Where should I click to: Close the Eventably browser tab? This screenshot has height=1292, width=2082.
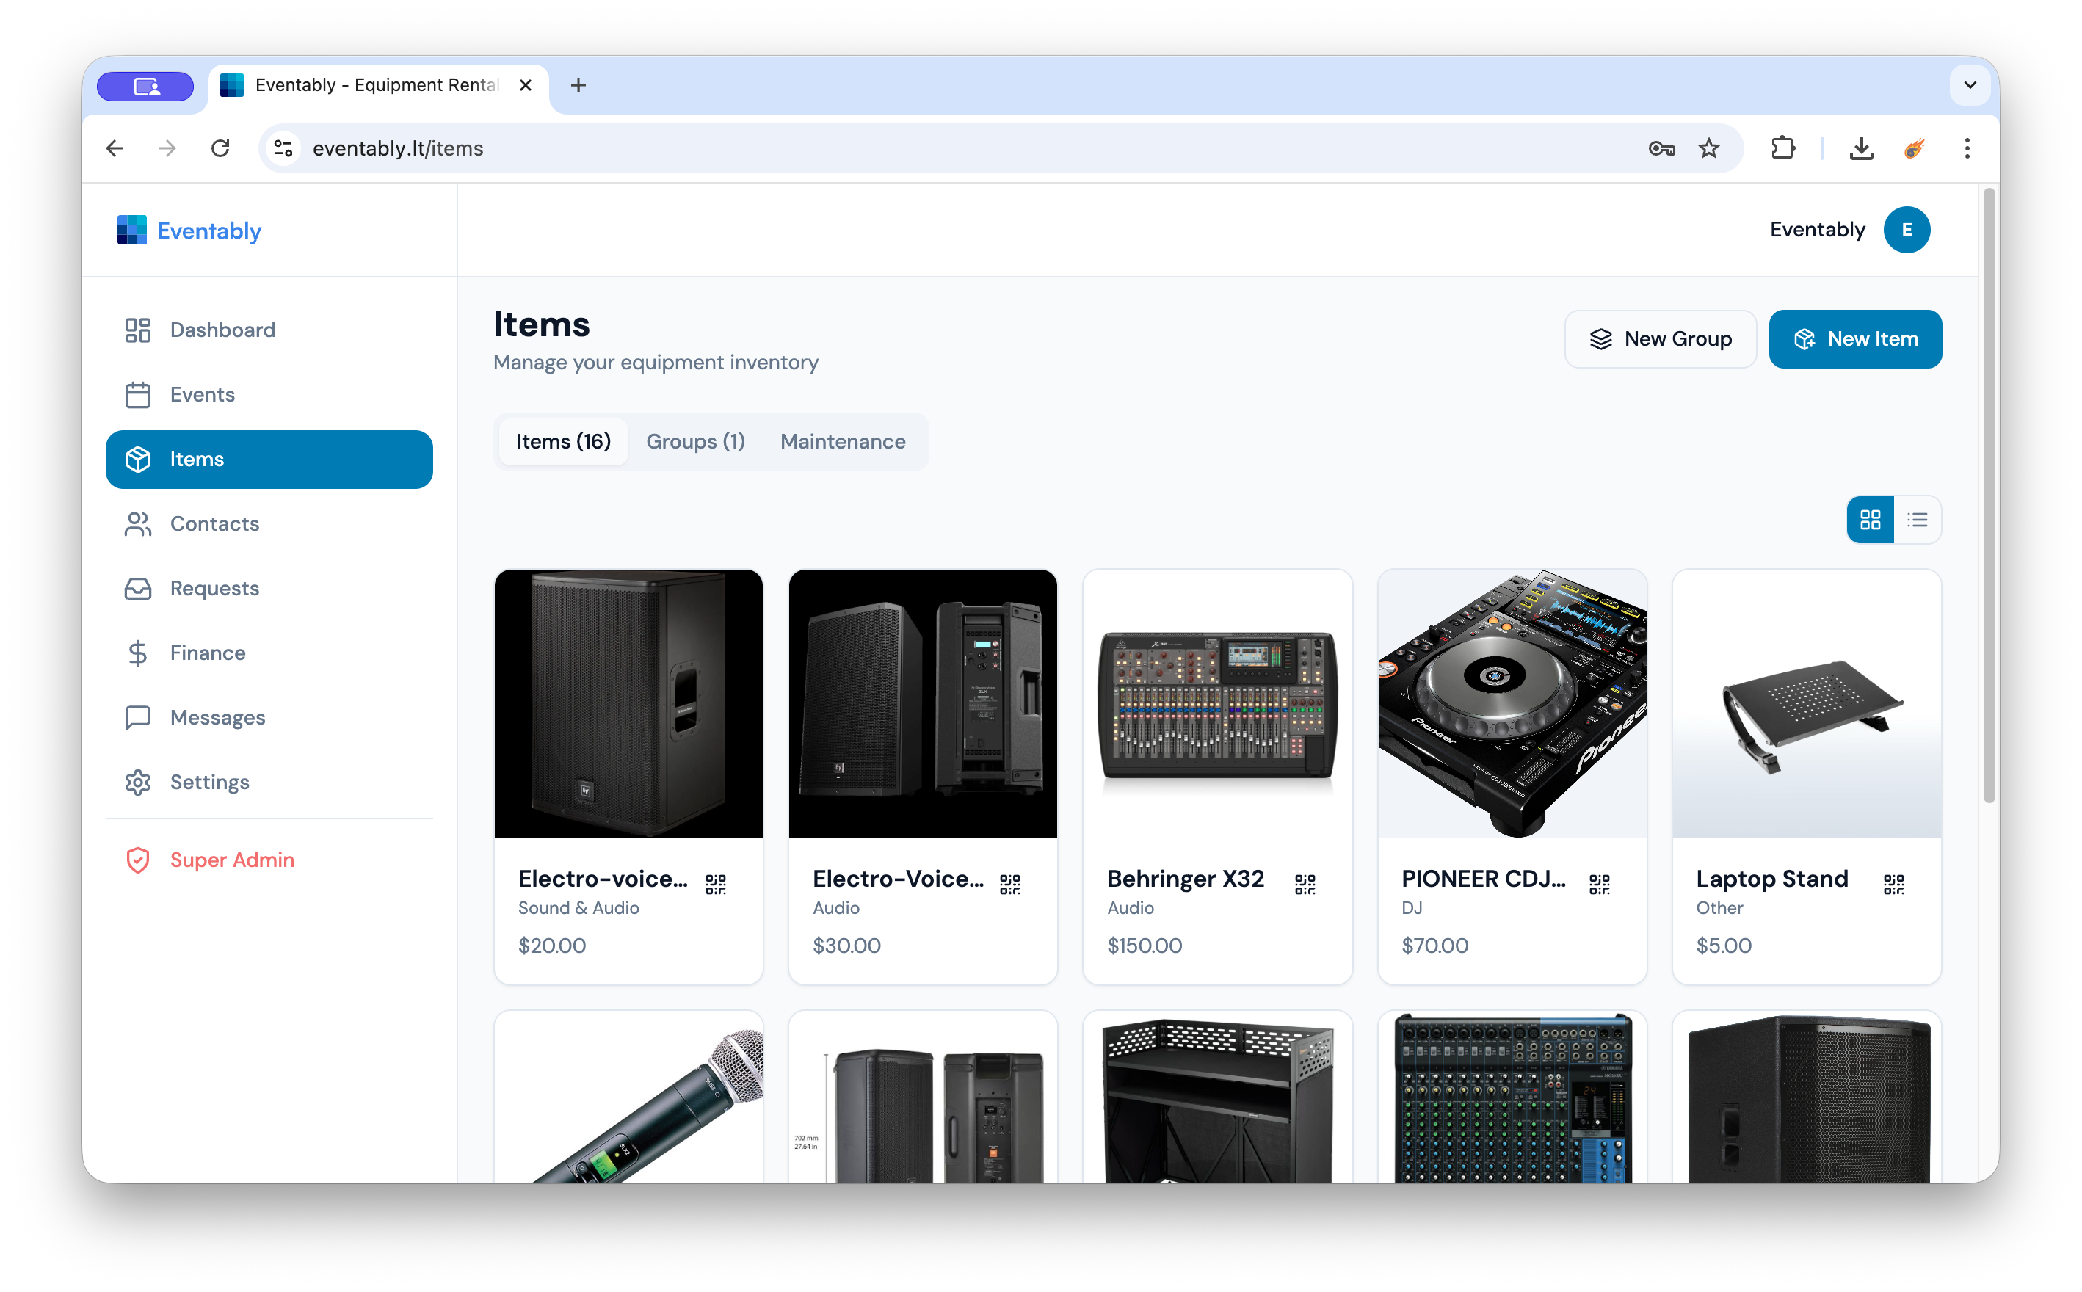click(526, 85)
